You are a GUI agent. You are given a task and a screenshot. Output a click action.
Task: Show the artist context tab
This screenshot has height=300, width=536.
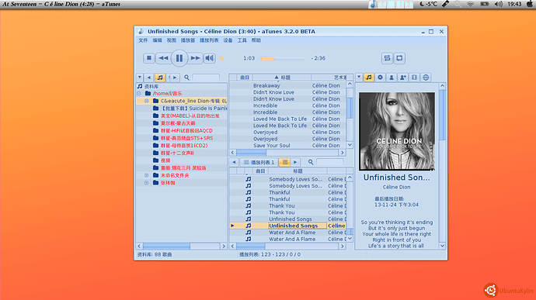point(392,78)
